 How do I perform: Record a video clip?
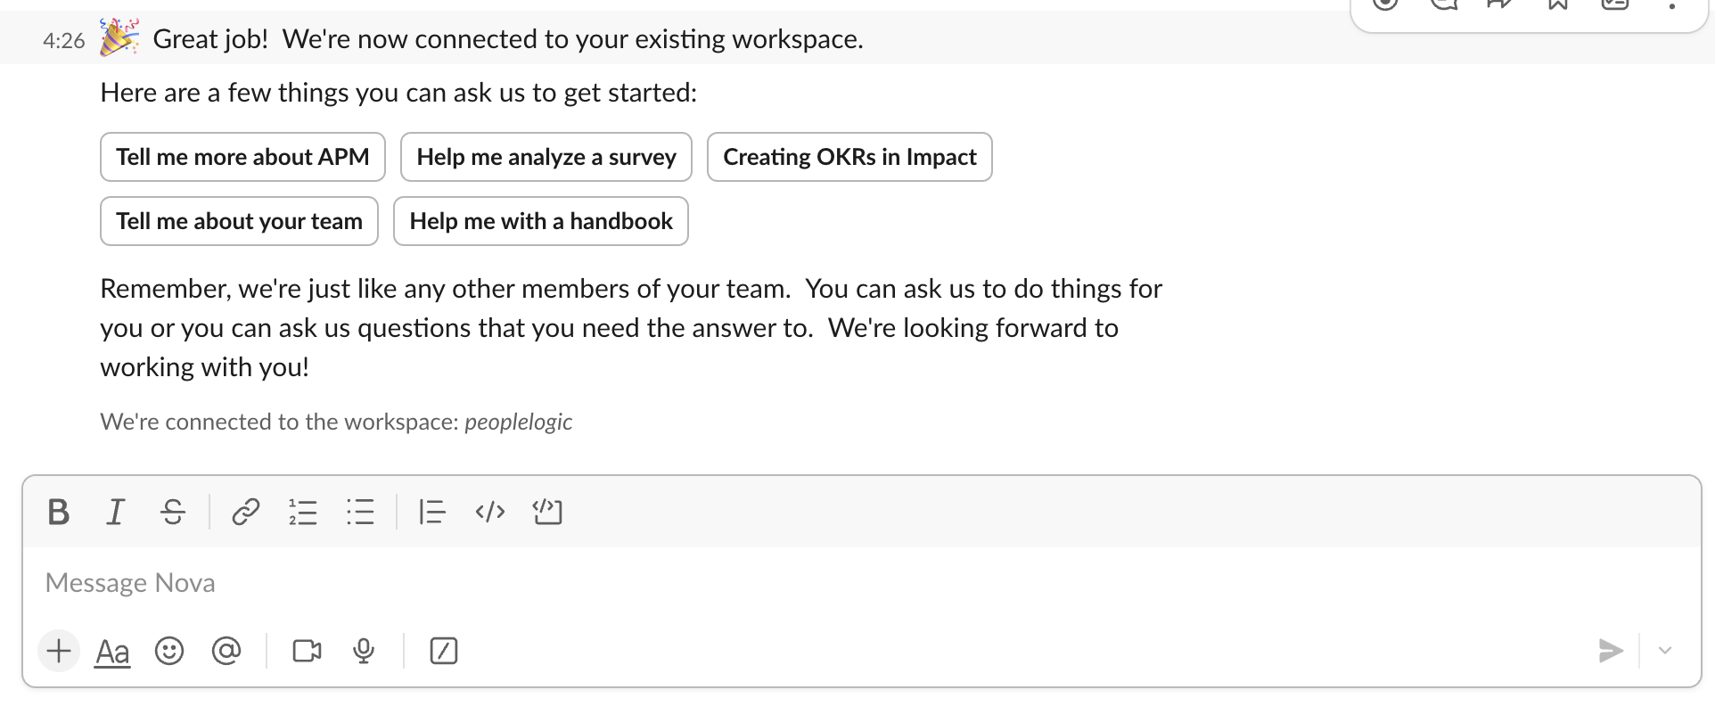pos(307,651)
